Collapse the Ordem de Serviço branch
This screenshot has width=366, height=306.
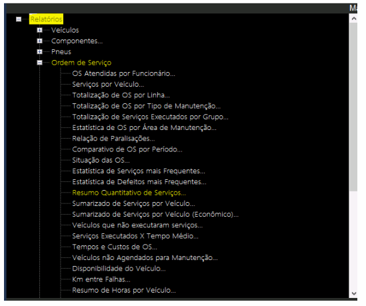[40, 63]
